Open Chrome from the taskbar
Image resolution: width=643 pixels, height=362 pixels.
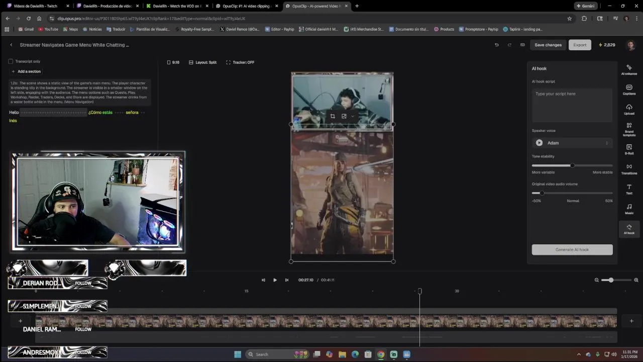[381, 354]
